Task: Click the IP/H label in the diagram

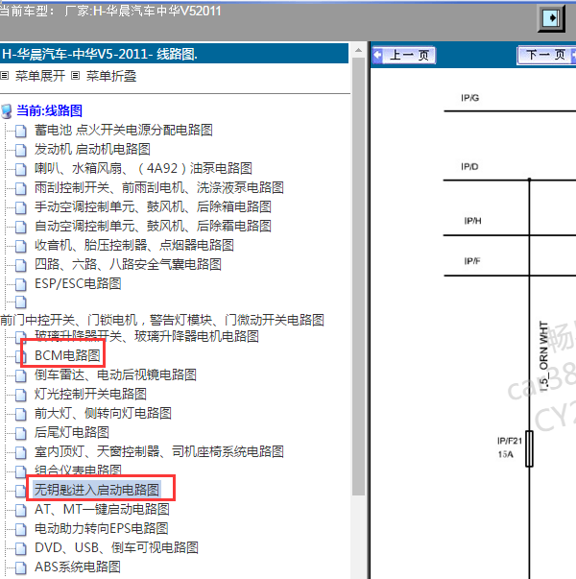Action: (x=472, y=221)
